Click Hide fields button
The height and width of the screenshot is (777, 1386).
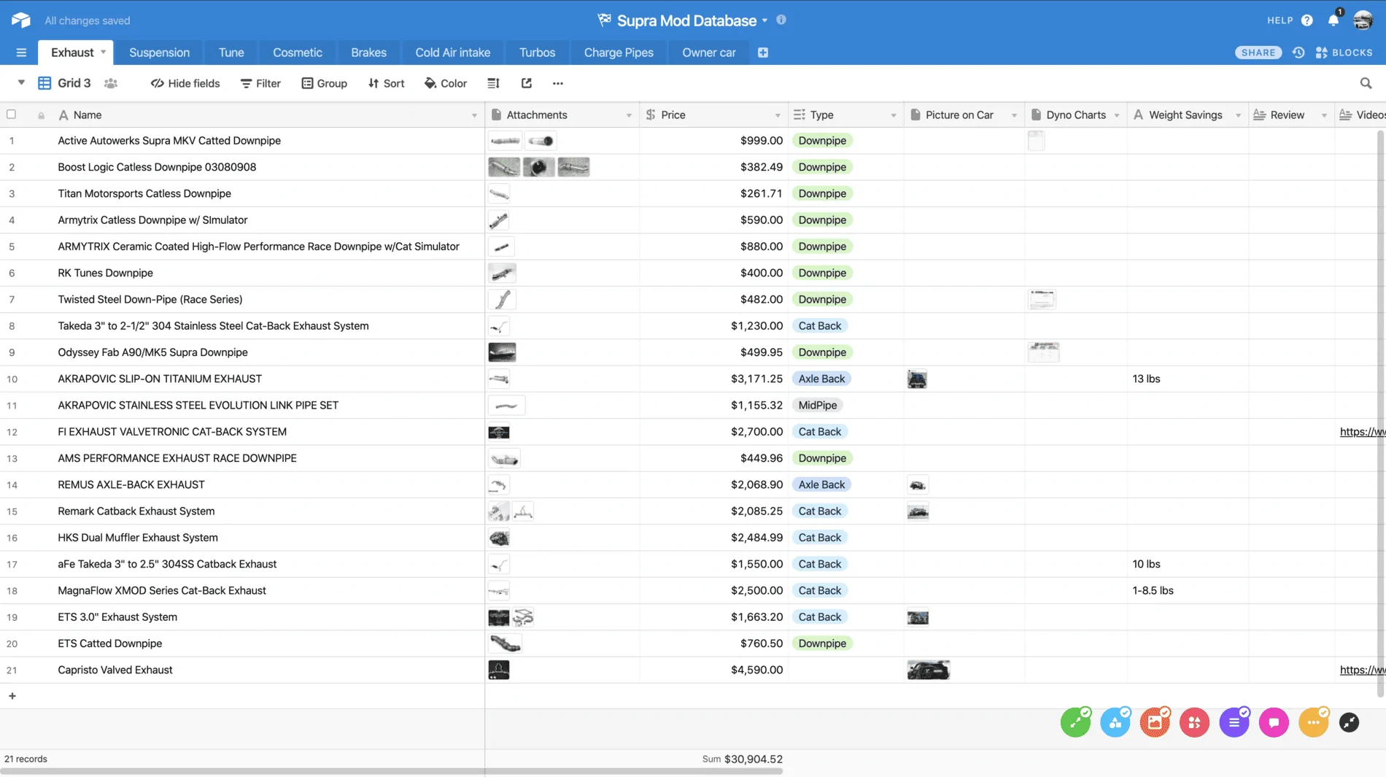click(185, 83)
